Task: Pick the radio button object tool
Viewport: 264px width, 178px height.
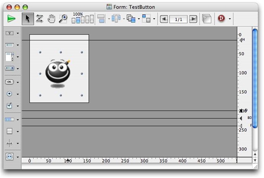Action: 9,94
